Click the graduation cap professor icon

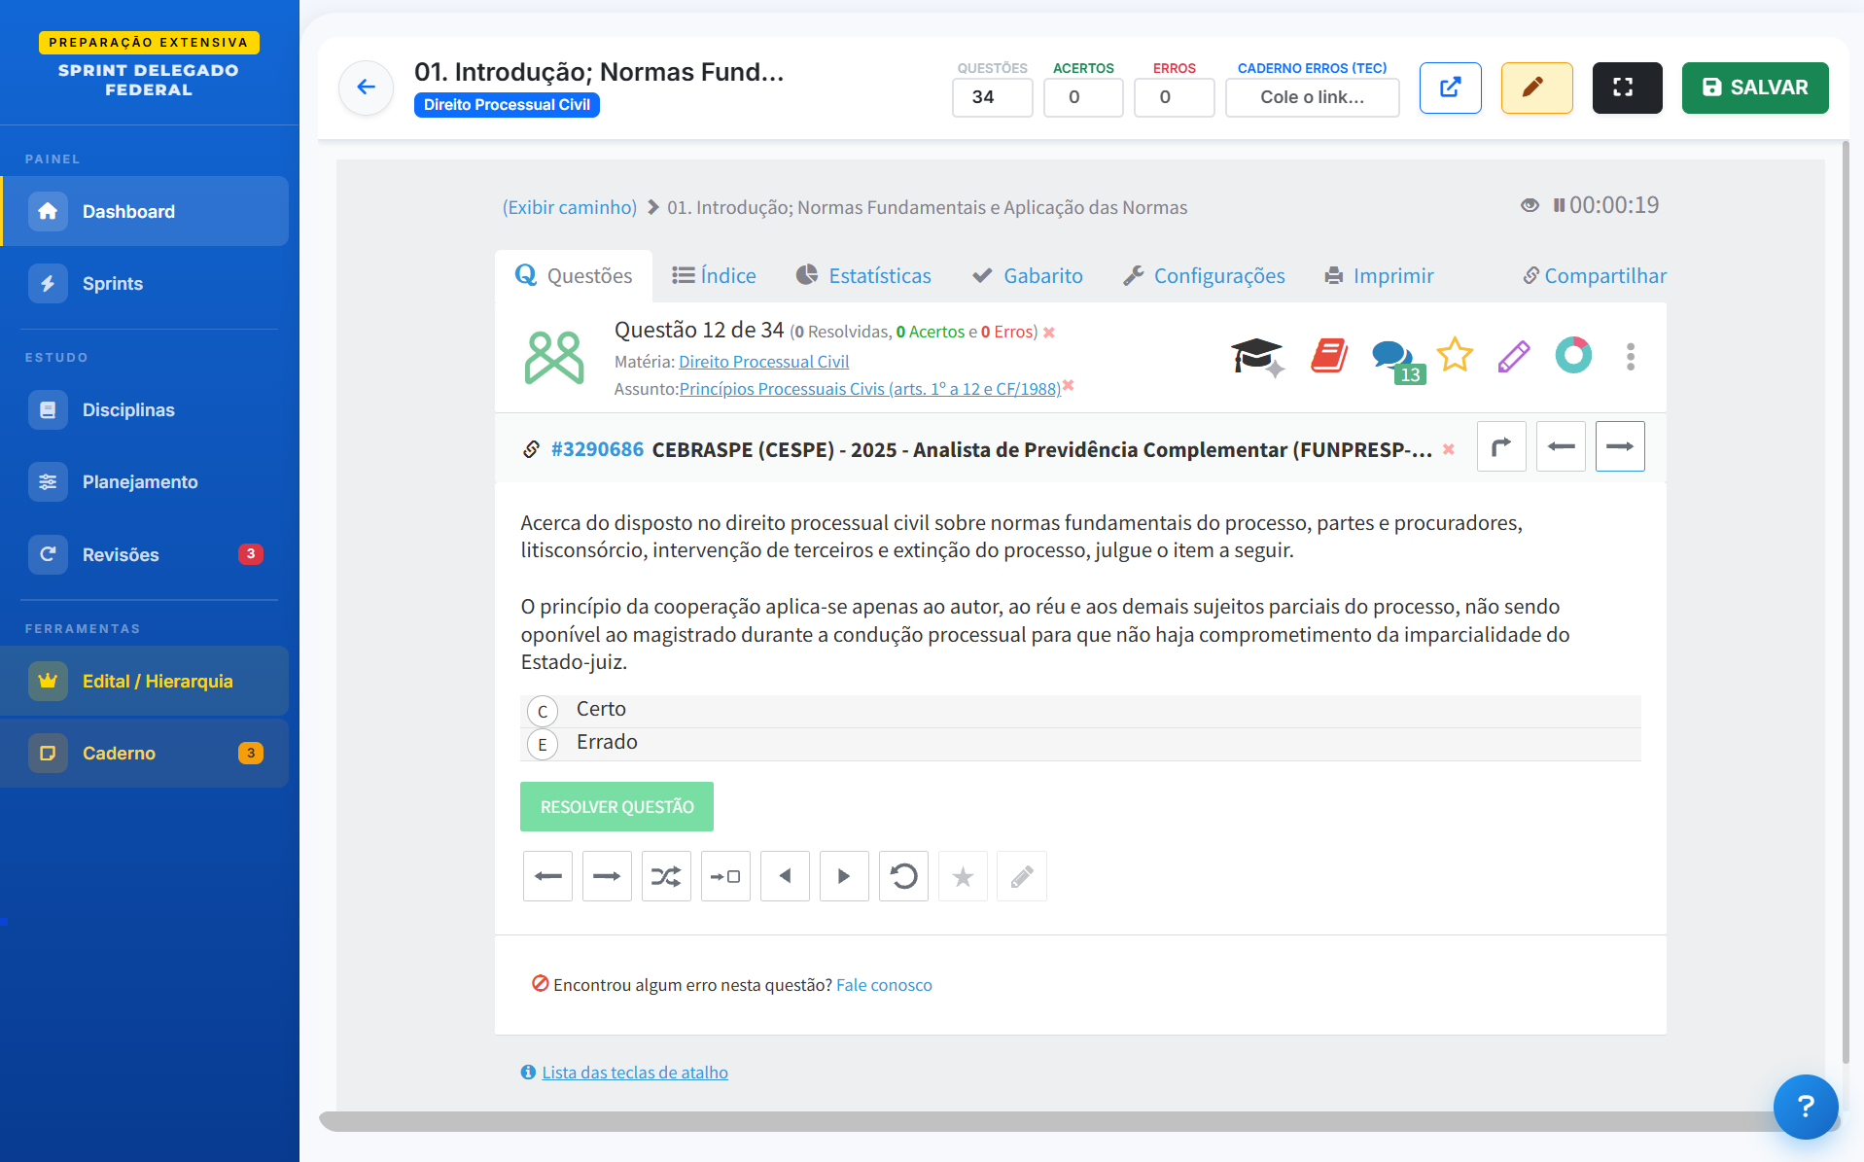[x=1257, y=357]
